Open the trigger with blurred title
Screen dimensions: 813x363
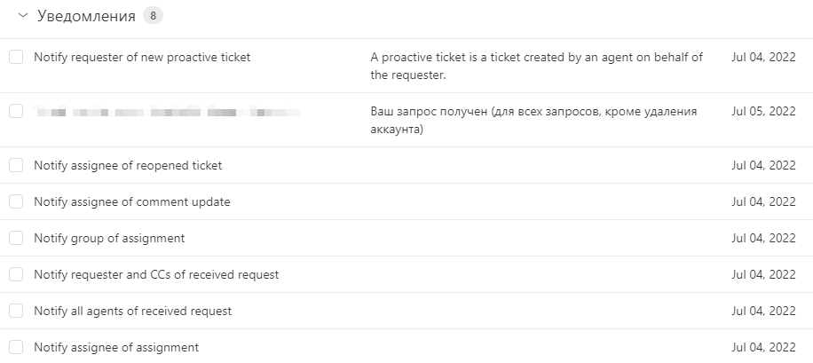pos(166,113)
